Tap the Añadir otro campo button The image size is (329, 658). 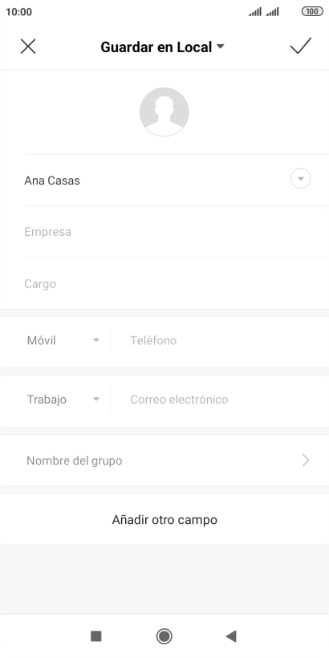(164, 519)
